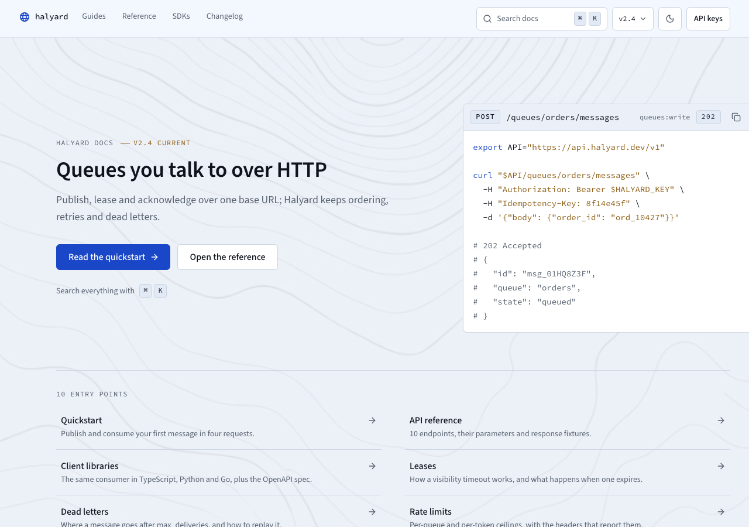
Task: Click the "# 202 Accepted" comment line
Action: (x=507, y=245)
